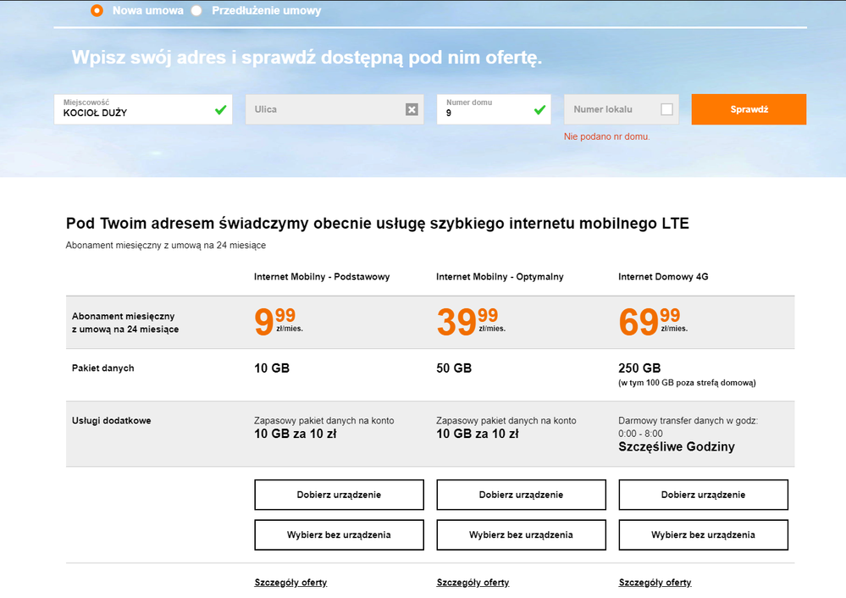The height and width of the screenshot is (598, 846).
Task: Click the Miejscowość field with KOCIOŁ DUŻY
Action: coord(131,110)
